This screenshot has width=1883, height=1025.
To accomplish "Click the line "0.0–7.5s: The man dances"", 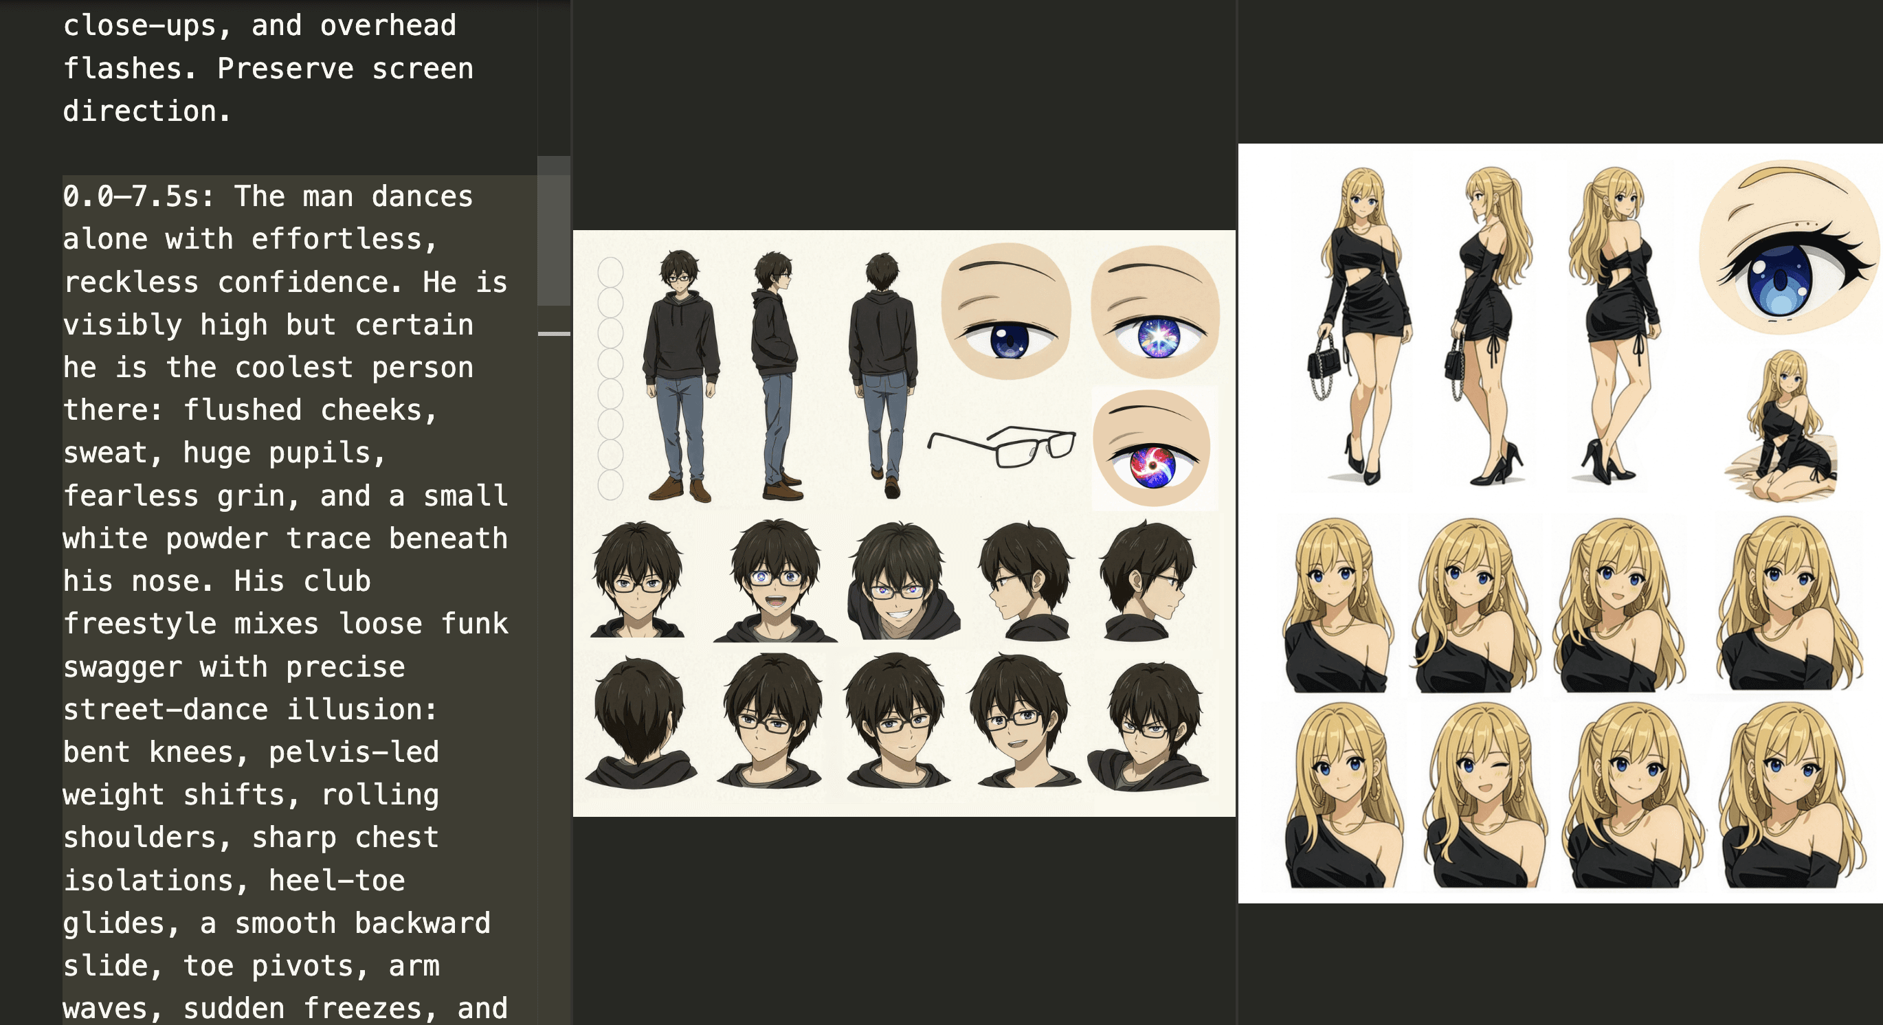I will tap(268, 196).
